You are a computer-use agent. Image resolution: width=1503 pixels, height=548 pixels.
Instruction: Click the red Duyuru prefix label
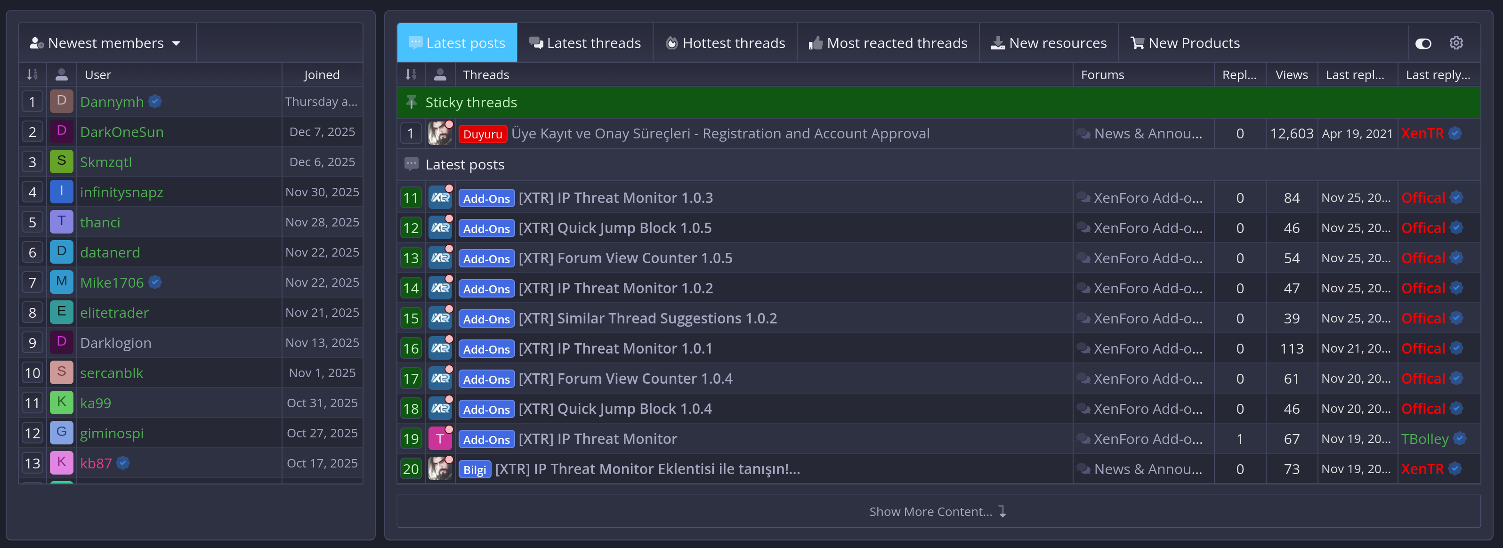tap(482, 134)
